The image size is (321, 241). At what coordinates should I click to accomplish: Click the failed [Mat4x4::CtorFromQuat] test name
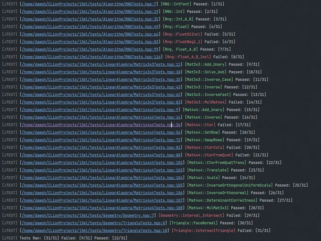pyautogui.click(x=209, y=155)
